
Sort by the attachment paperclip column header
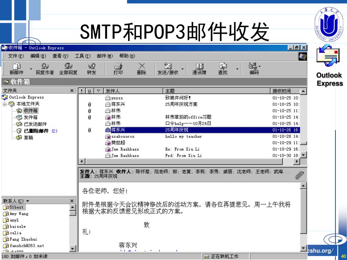[x=89, y=91]
